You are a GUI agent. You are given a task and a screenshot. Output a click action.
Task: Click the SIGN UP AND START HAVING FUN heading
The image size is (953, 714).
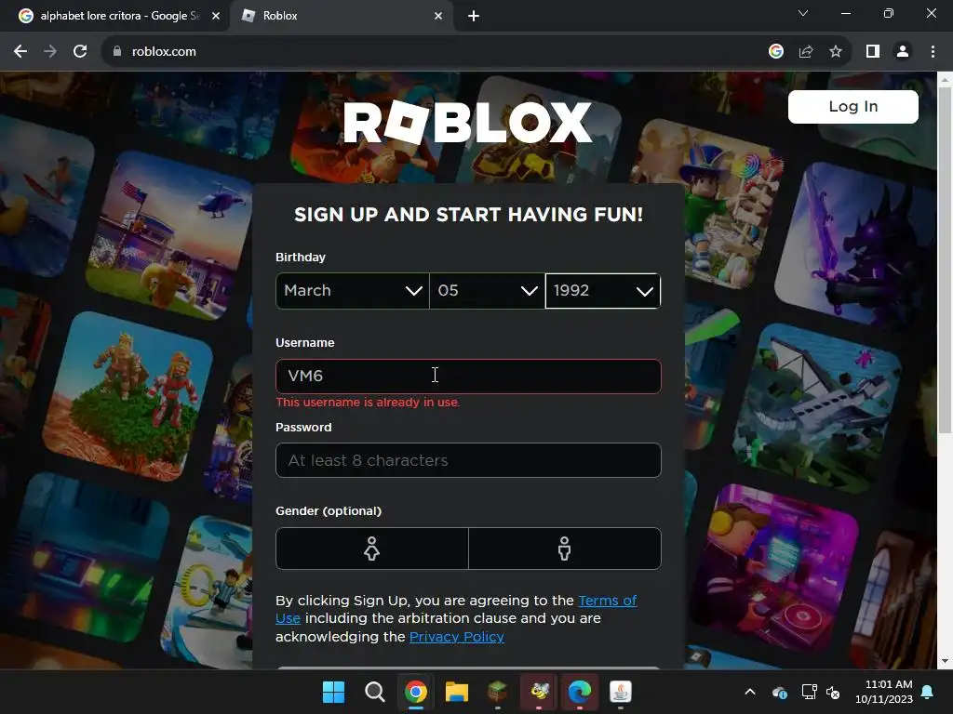coord(469,215)
